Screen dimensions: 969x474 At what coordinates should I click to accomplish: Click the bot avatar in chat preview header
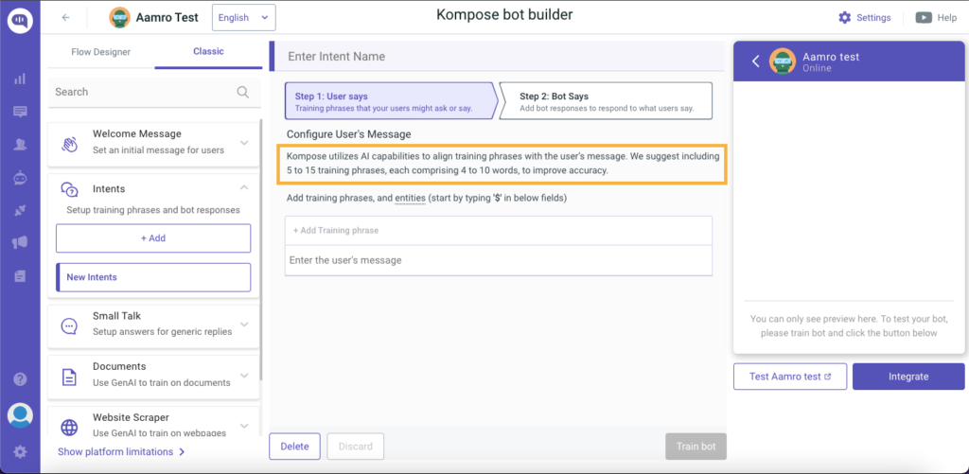point(783,61)
